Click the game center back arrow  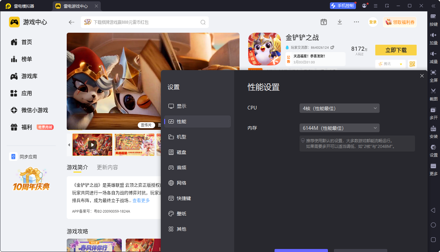click(x=71, y=22)
